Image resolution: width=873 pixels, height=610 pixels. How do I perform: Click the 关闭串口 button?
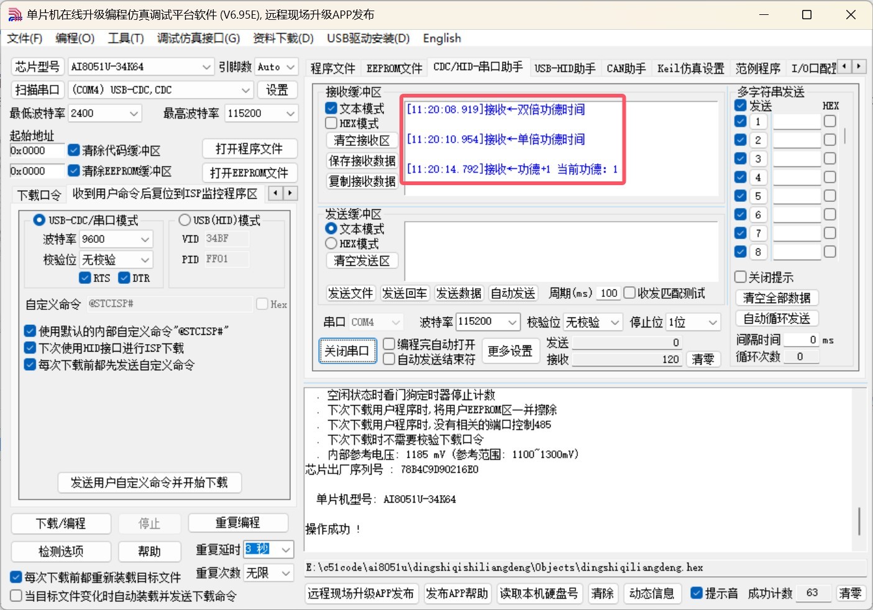click(x=348, y=351)
